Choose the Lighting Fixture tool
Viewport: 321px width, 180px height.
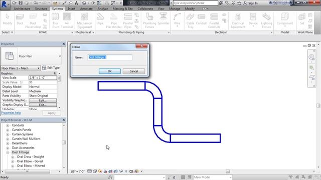266,20
